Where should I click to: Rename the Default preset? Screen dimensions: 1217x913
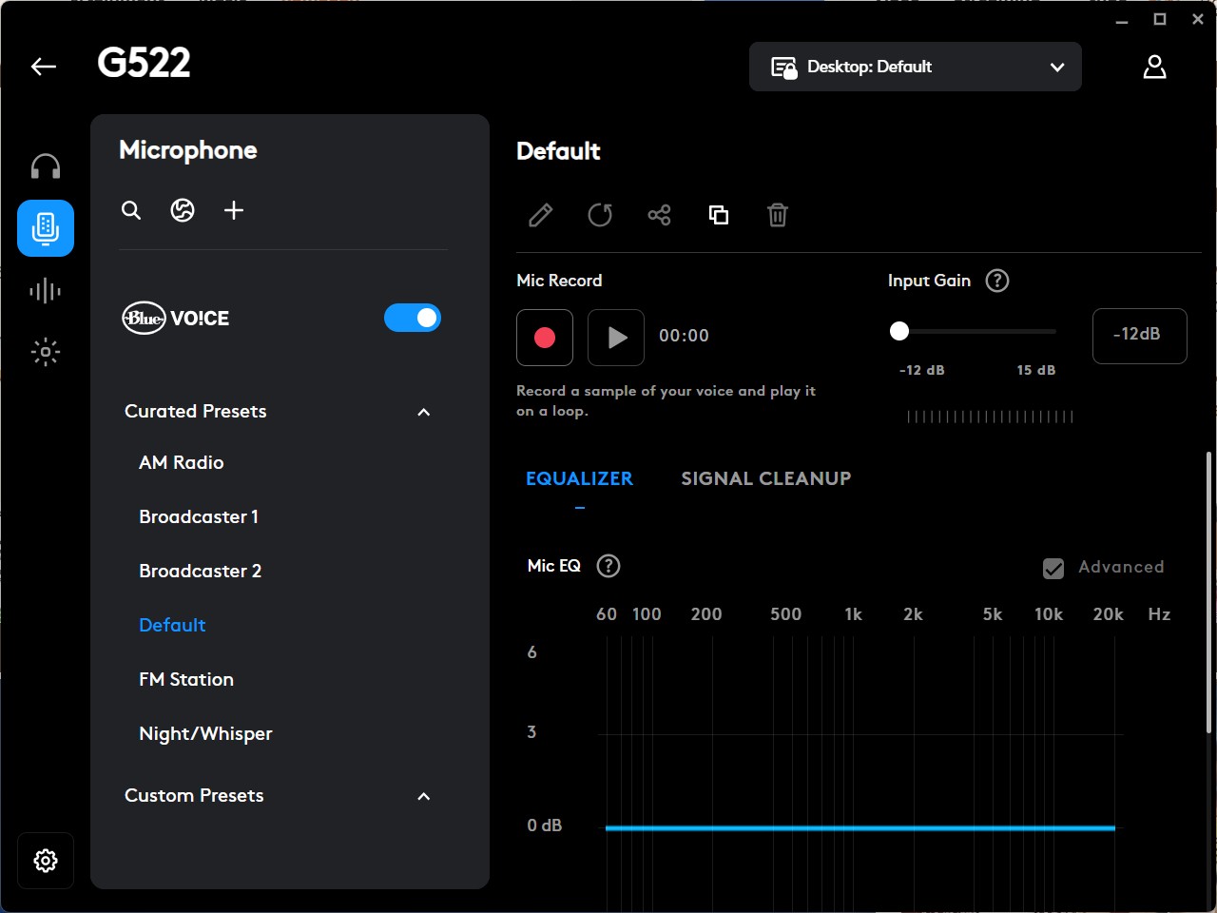(540, 215)
